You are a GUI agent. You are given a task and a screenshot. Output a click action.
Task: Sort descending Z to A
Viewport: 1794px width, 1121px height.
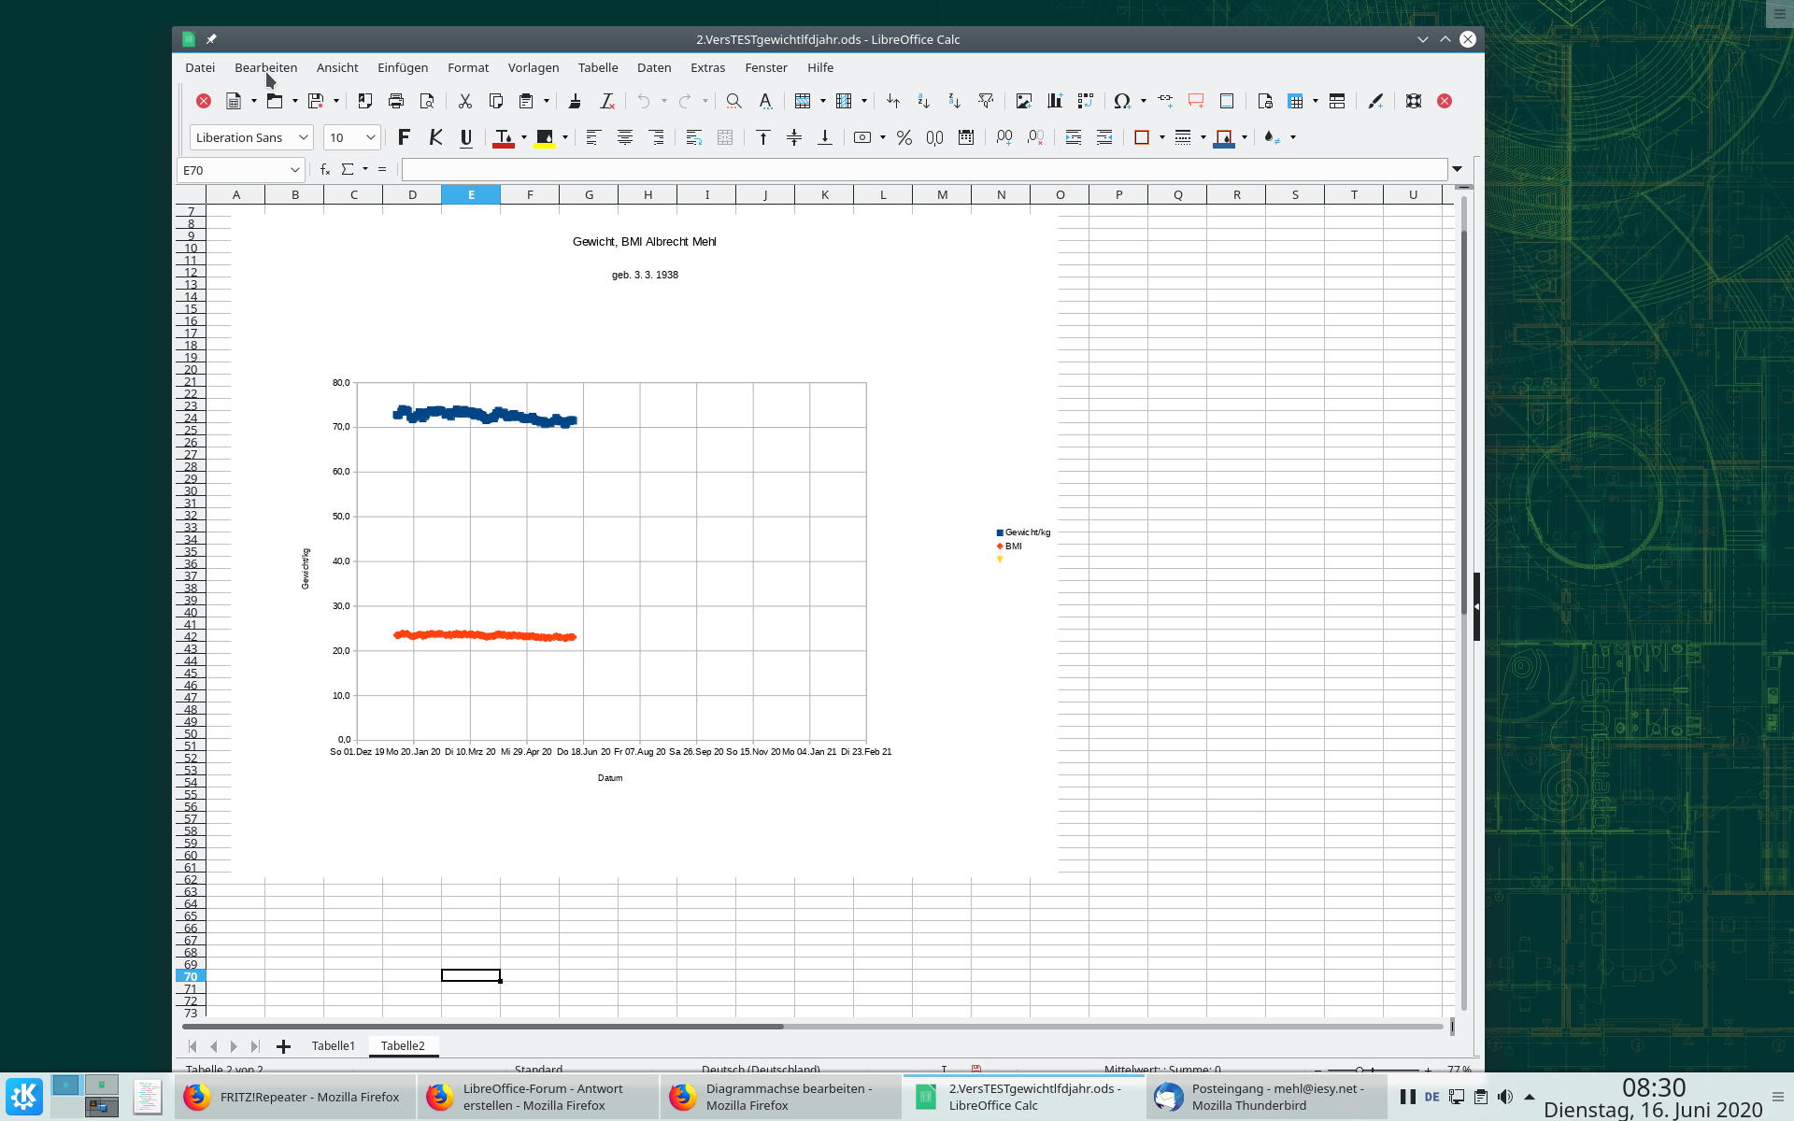coord(955,101)
